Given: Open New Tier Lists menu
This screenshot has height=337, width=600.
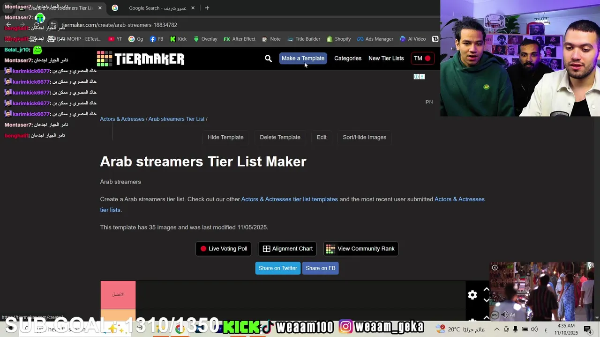Looking at the screenshot, I should pos(386,59).
